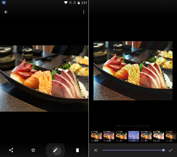Tap the Wi-Fi status icon
Screen dimensions: 177x157
point(66,3)
